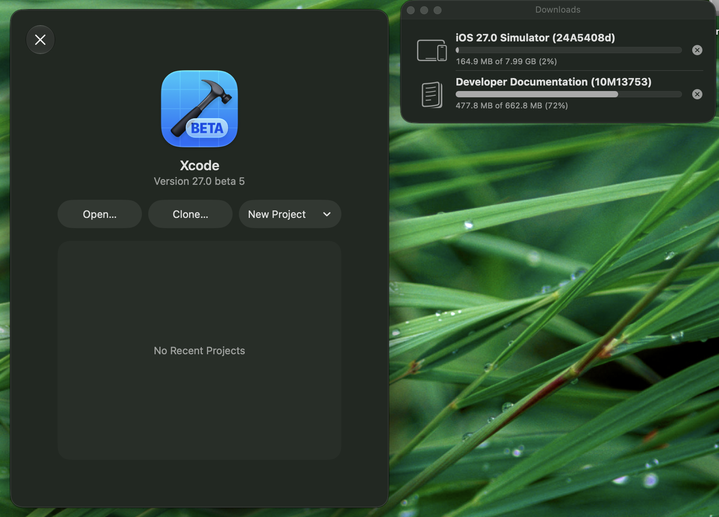Click the "Version 27.0 beta 5" label

(199, 181)
